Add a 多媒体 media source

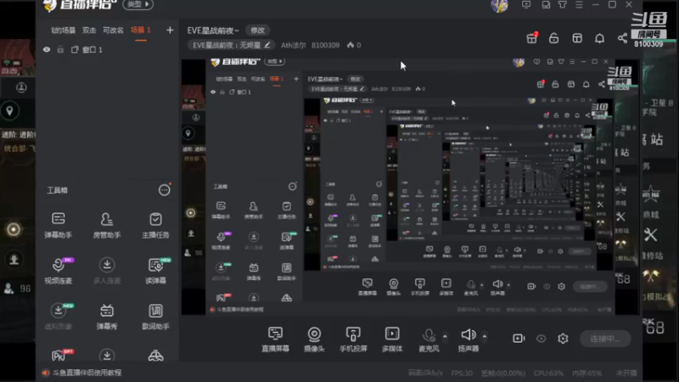tap(392, 339)
